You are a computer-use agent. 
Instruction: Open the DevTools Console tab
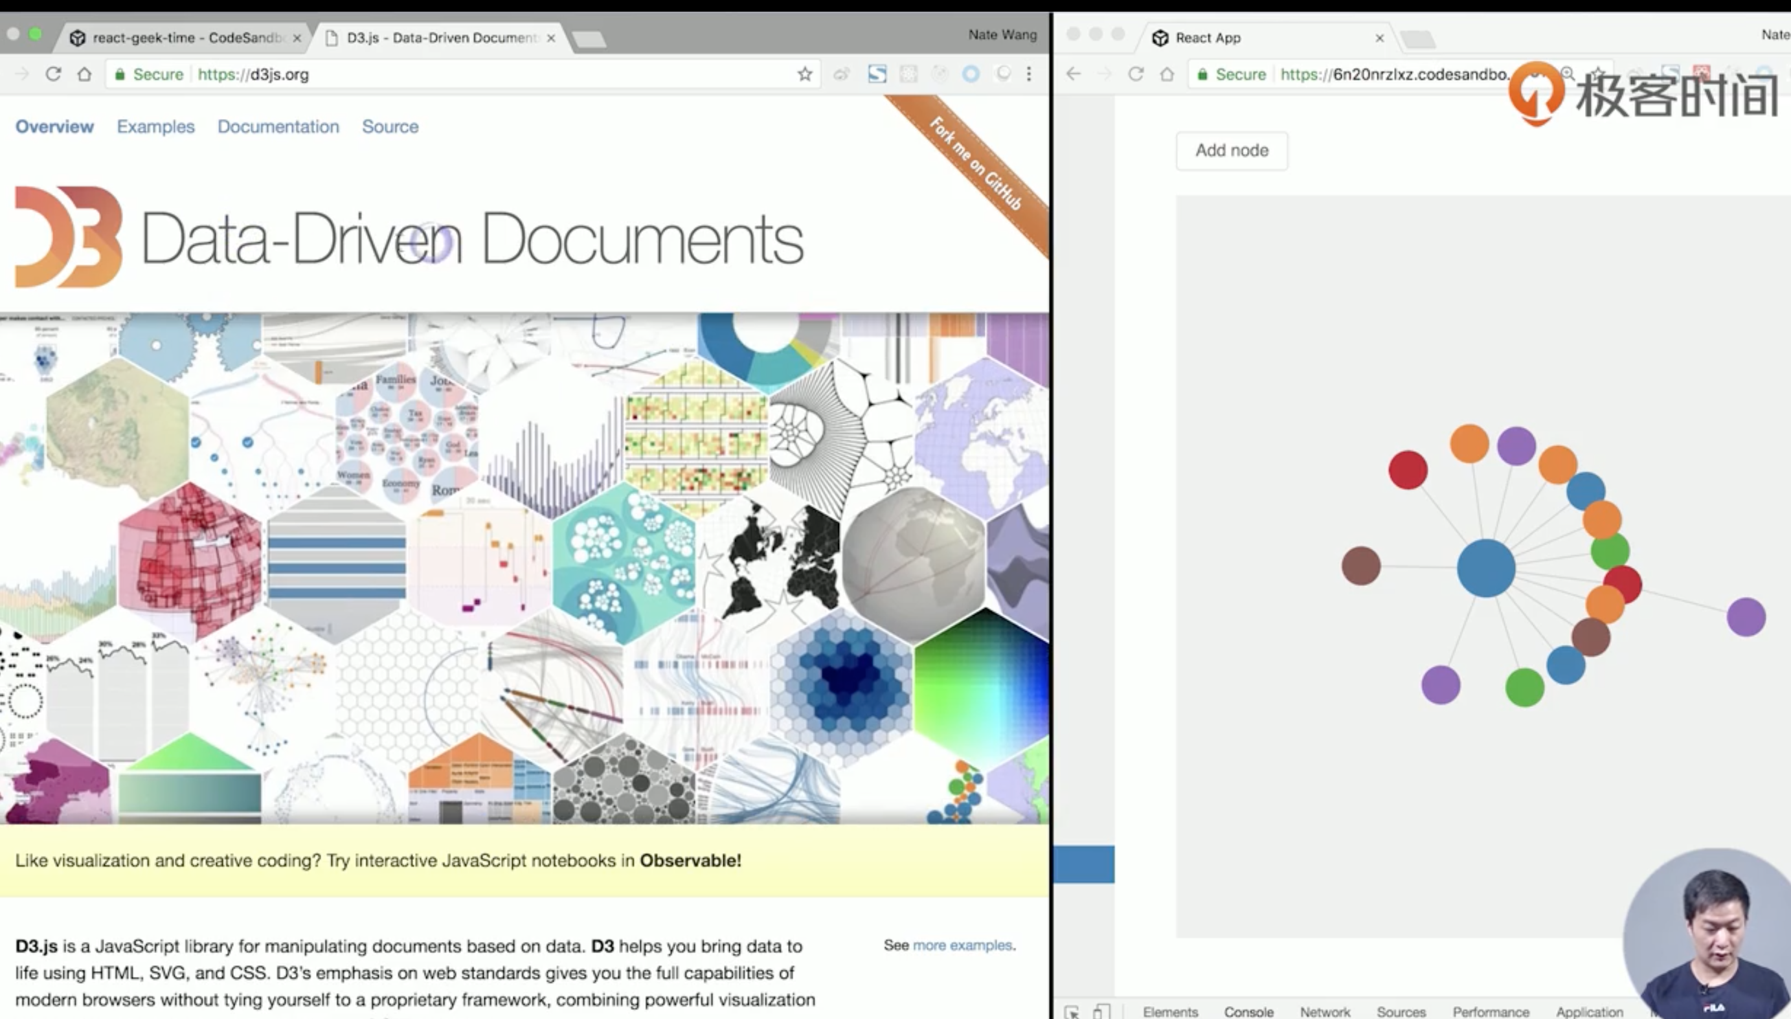1248,1011
